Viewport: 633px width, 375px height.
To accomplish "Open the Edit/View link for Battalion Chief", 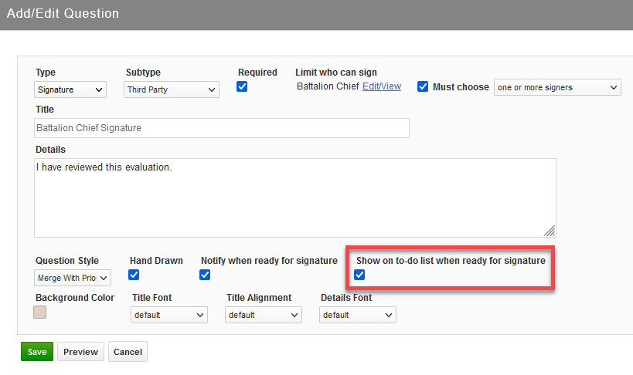I will coord(382,86).
